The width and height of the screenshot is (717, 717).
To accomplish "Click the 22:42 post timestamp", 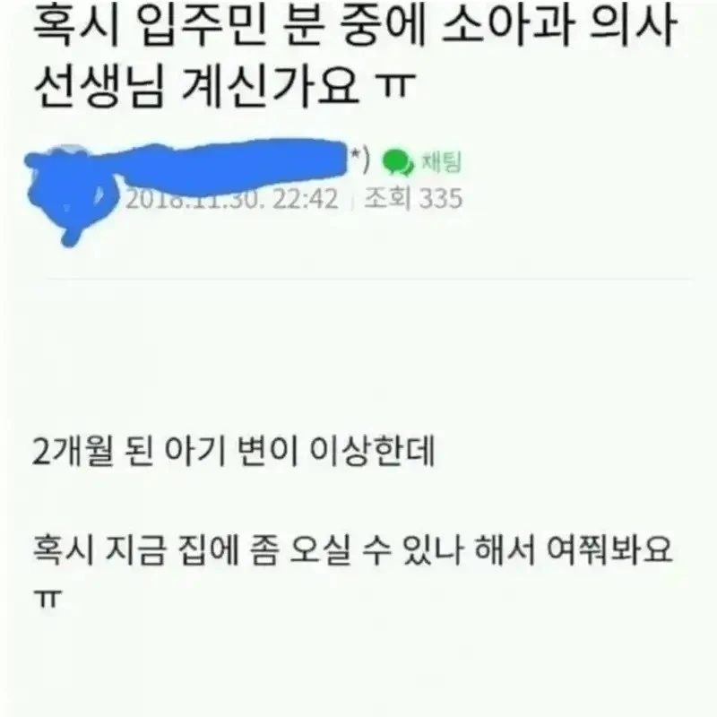I will pyautogui.click(x=306, y=199).
